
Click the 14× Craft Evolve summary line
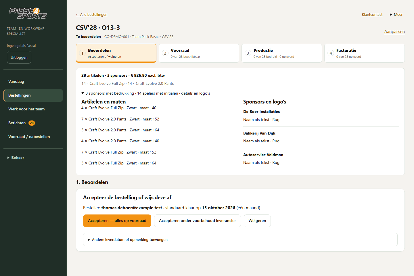[x=128, y=84]
